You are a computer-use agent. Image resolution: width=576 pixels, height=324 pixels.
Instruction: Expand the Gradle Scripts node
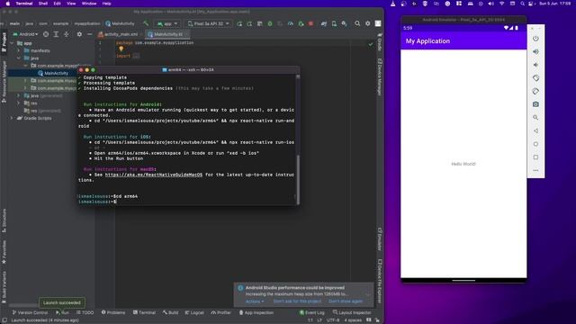12,118
